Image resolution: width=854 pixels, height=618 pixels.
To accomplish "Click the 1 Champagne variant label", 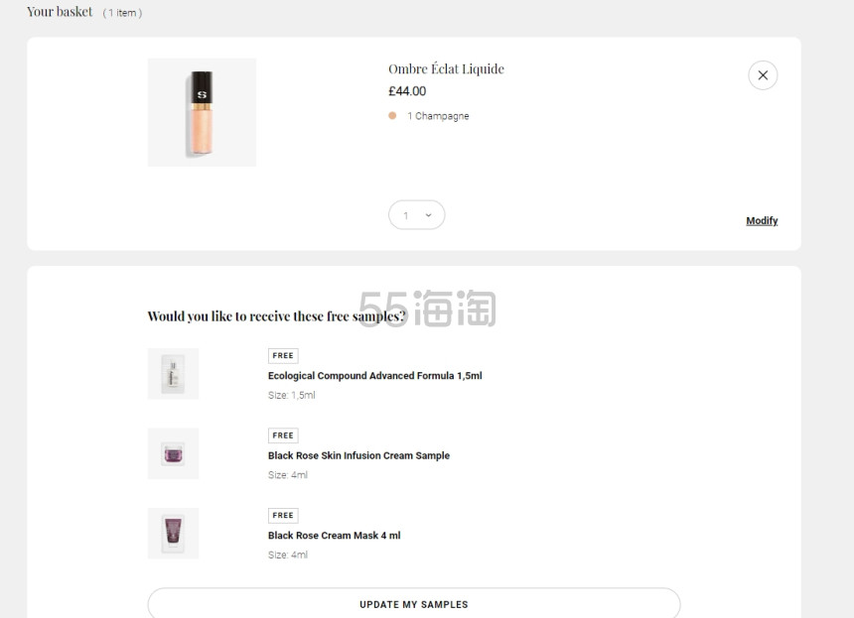I will click(x=438, y=115).
